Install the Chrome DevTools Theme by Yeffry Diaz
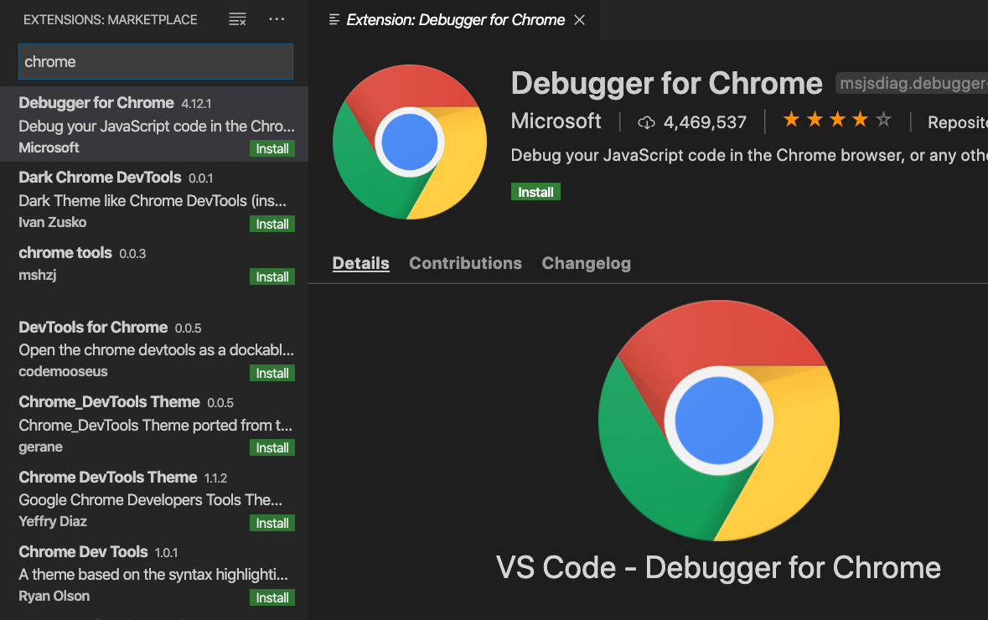This screenshot has height=620, width=988. click(x=272, y=522)
